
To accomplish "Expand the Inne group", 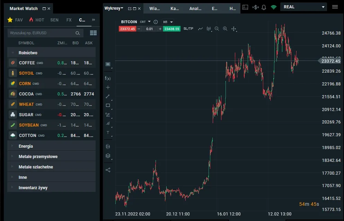I will coord(12,177).
